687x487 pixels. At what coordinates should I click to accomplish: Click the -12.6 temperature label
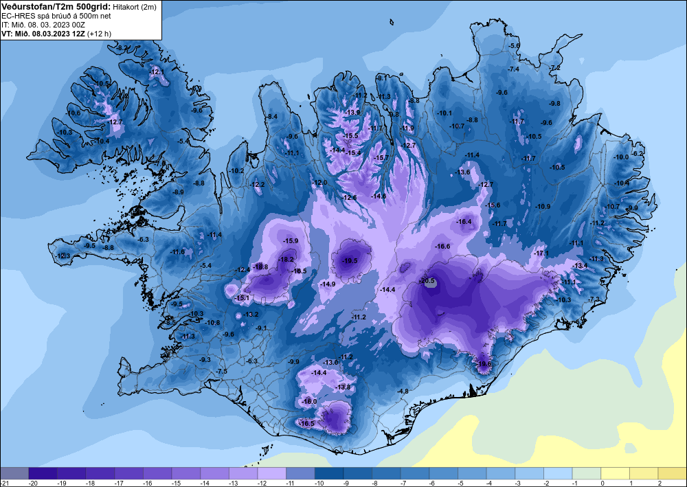tap(350, 198)
